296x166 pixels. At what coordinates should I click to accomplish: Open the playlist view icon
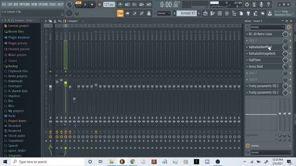coord(205,13)
